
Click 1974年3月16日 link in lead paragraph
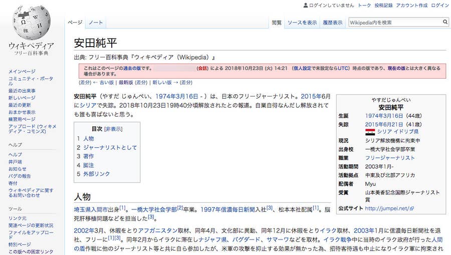[177, 96]
